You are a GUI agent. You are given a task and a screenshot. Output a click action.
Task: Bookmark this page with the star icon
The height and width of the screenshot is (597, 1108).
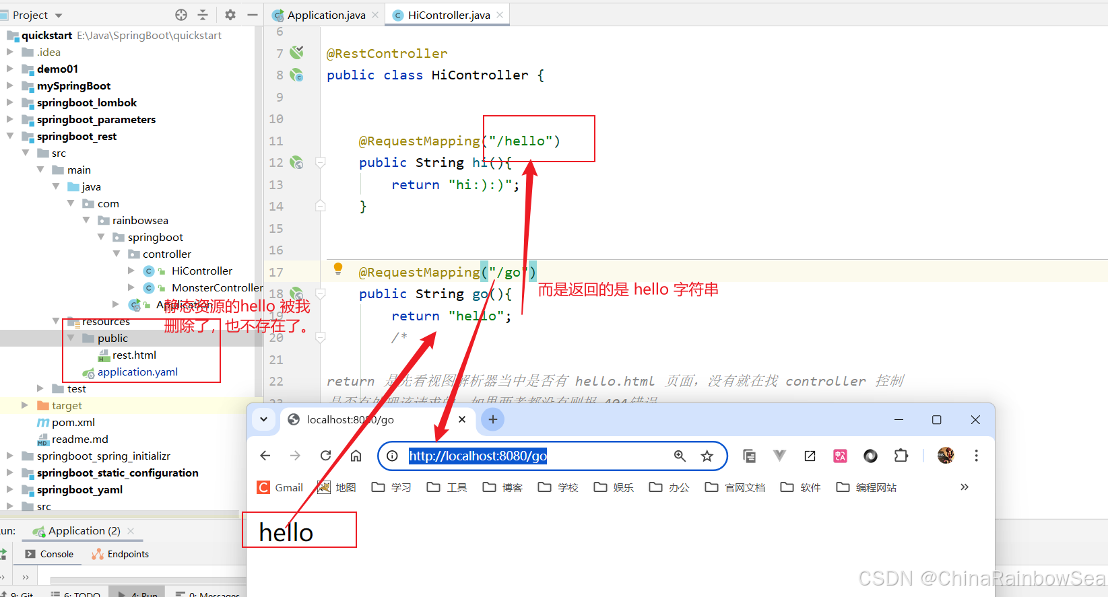coord(707,456)
